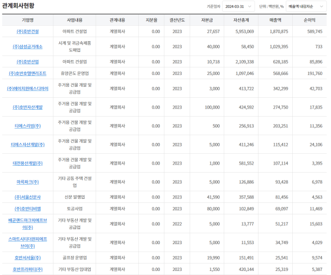This screenshot has height=275, width=331.
Task: Select total assets value 2,109,338
Action: click(x=245, y=62)
